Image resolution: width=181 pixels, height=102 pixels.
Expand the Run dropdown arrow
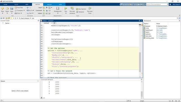(66, 13)
